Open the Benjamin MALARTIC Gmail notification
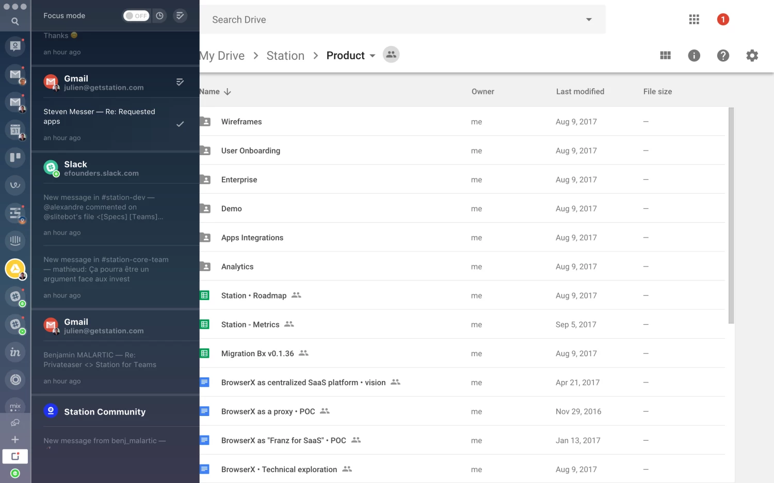Image resolution: width=774 pixels, height=483 pixels. click(x=115, y=368)
